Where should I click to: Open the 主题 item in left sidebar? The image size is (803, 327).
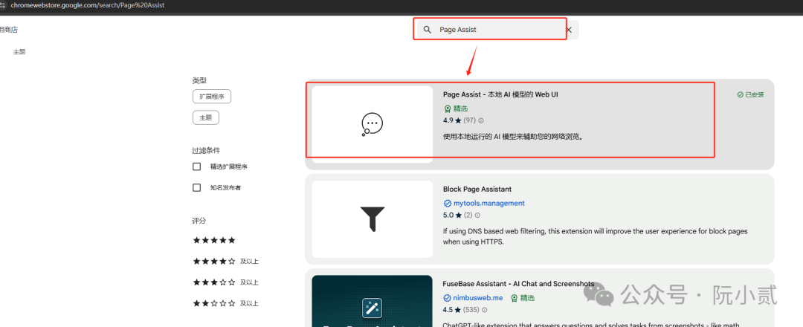click(19, 52)
